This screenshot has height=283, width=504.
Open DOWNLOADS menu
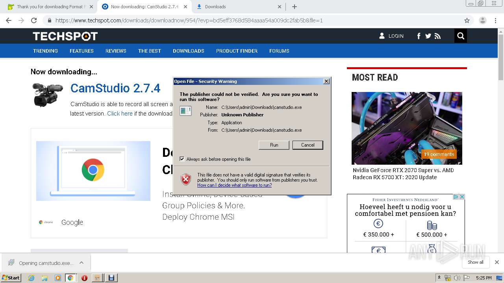[189, 51]
